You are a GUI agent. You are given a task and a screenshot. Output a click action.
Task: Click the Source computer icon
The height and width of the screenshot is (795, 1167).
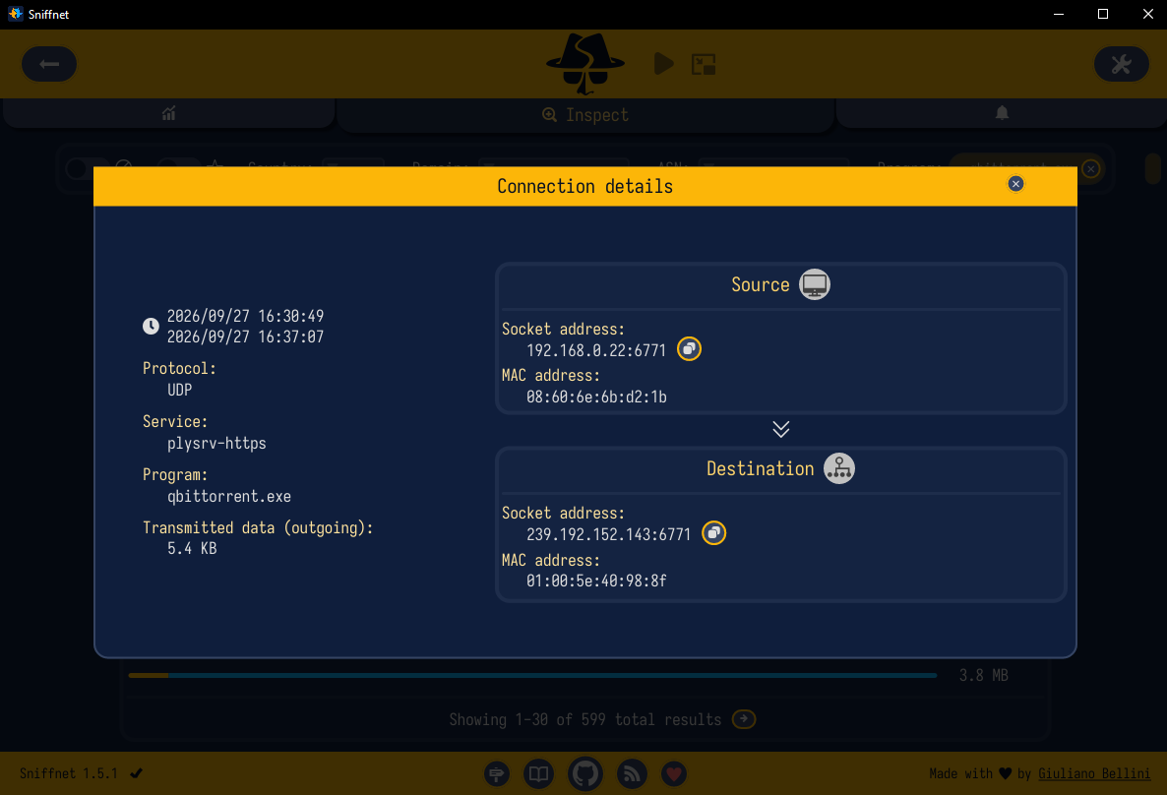[x=814, y=284]
